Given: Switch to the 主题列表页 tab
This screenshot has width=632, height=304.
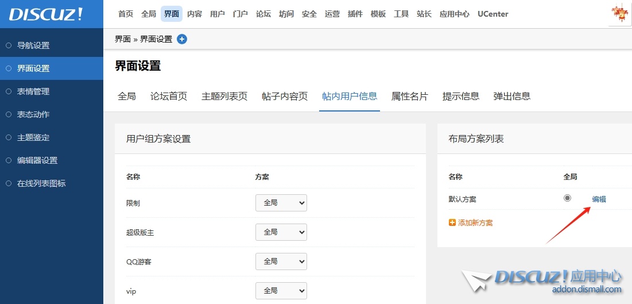Looking at the screenshot, I should [224, 97].
